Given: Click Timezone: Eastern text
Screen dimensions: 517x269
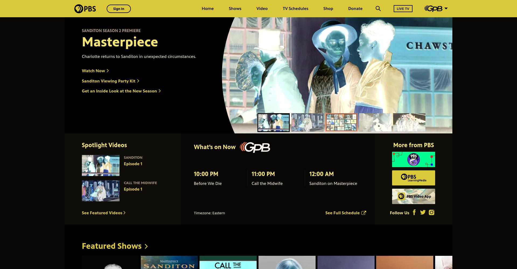Looking at the screenshot, I should tap(209, 213).
